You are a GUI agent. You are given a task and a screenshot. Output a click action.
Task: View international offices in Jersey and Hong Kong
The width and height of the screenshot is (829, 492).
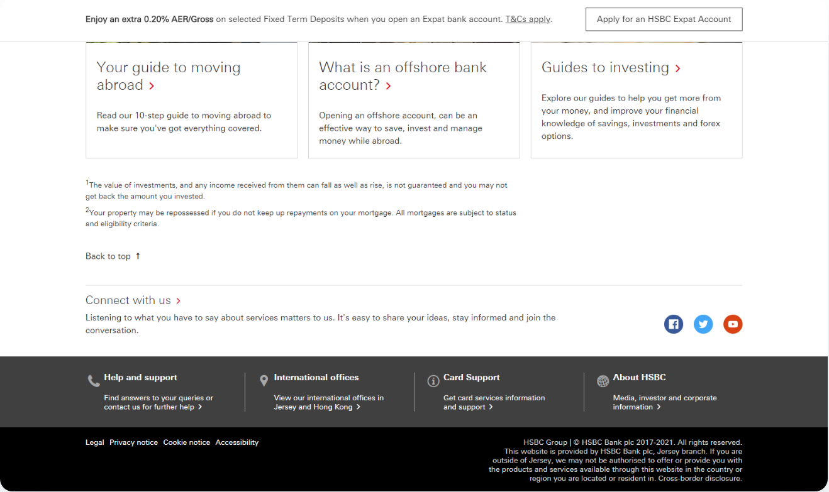(328, 402)
